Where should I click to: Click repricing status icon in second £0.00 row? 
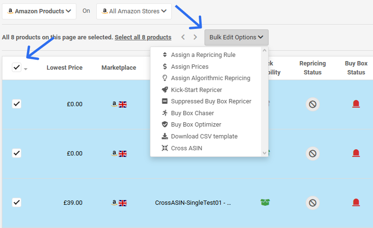click(x=313, y=154)
